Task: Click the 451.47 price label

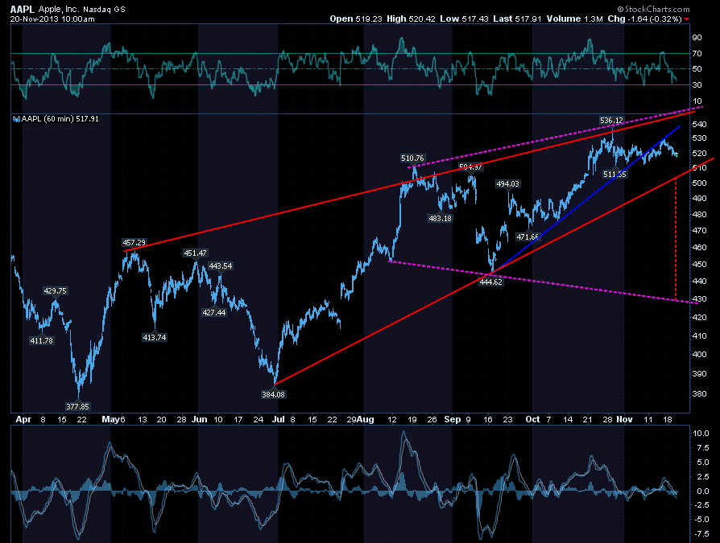Action: (x=195, y=253)
